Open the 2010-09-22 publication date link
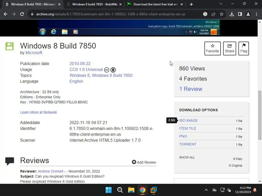This screenshot has height=196, width=262. pyautogui.click(x=80, y=64)
